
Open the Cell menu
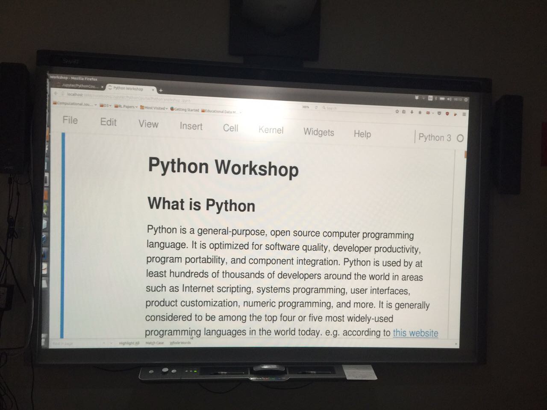230,128
